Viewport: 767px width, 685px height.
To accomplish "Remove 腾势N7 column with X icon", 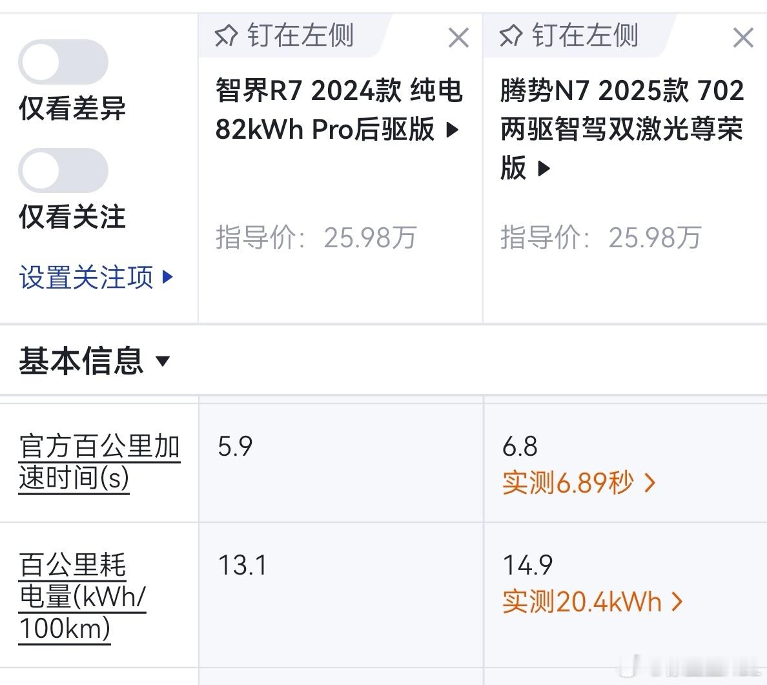I will (743, 37).
